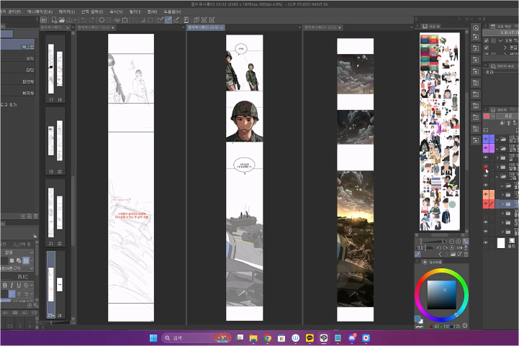Screen dimensions: 519x346
Task: Click the smartphone connect icon in toolbar
Action: (x=186, y=20)
